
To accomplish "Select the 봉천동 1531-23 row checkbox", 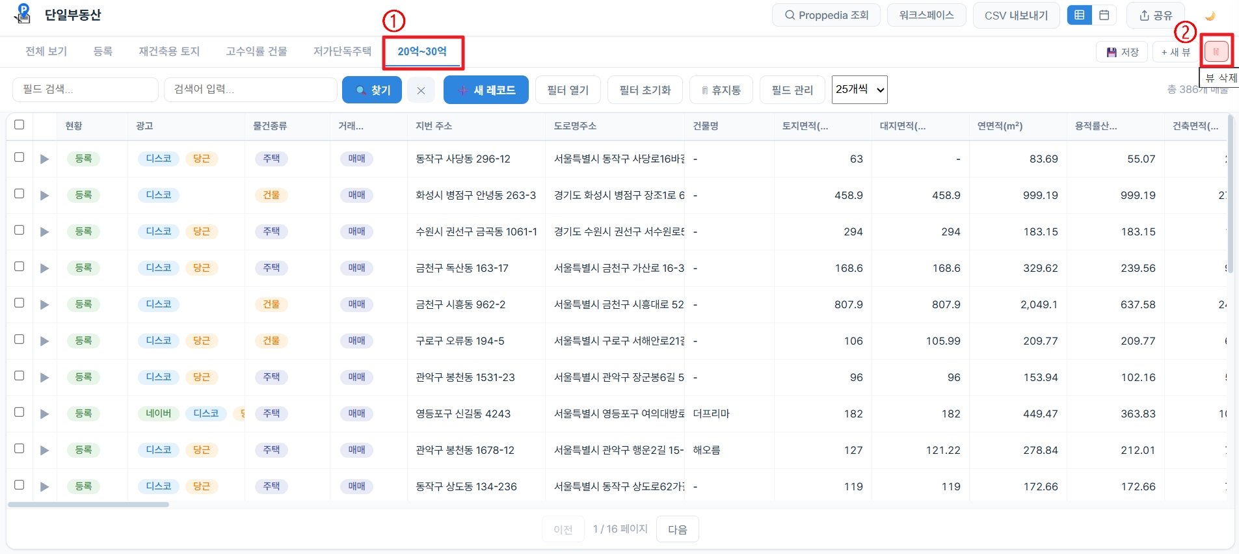I will tap(20, 376).
